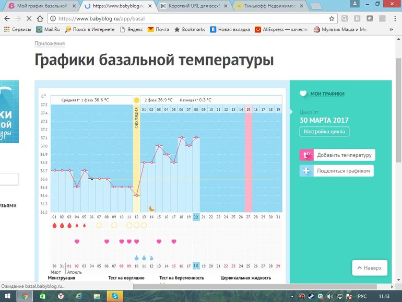Screen dimensions: 402x302
Task: Open Skype from the Windows taskbar
Action: [115, 296]
